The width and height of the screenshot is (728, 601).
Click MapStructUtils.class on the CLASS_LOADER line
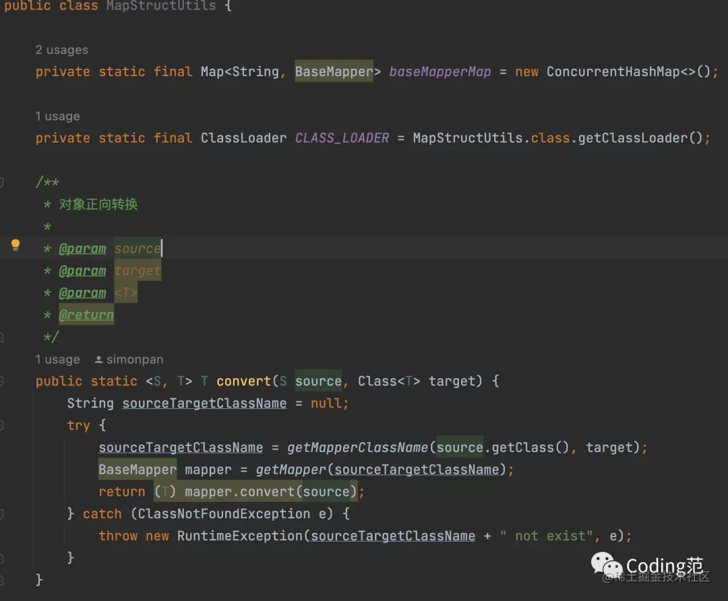491,138
